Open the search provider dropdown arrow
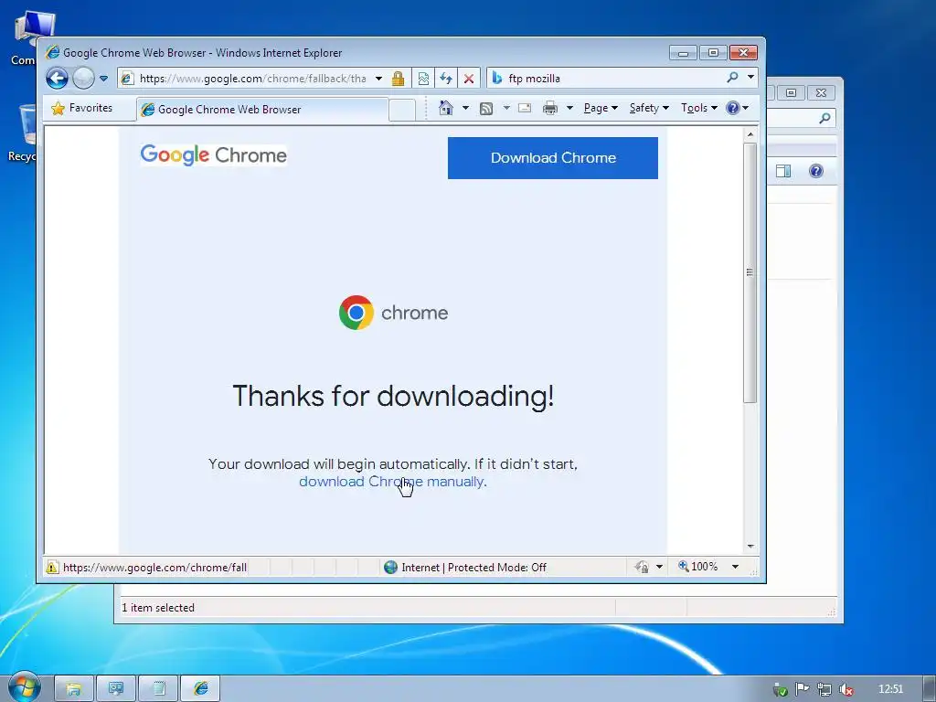 point(751,78)
